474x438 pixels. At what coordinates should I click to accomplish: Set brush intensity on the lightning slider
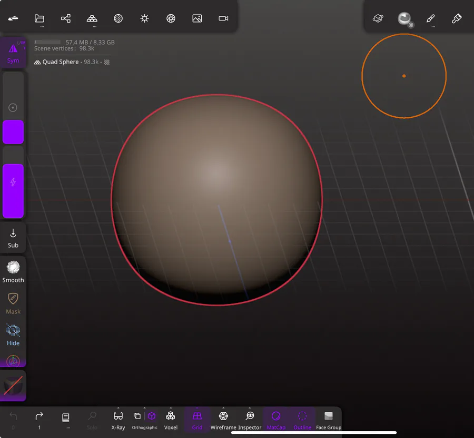point(13,182)
